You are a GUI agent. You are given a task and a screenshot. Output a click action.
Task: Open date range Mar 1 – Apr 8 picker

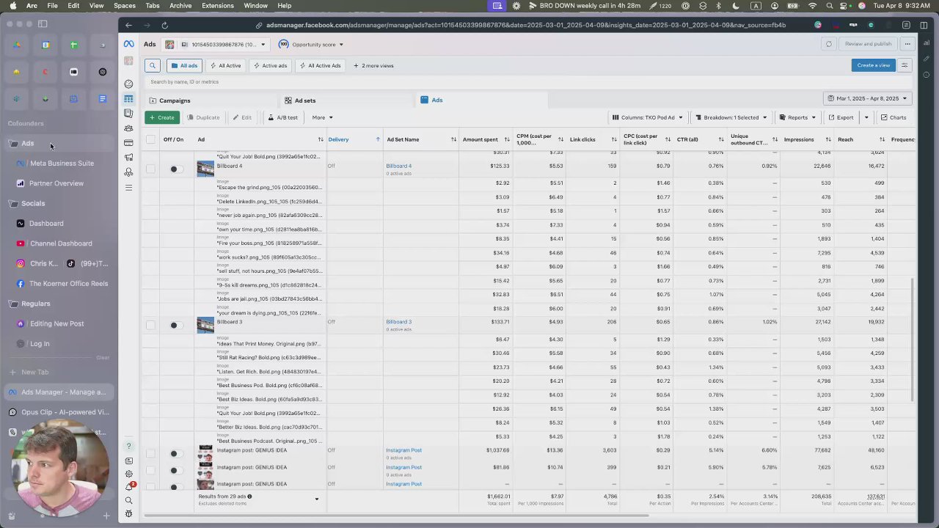click(867, 98)
